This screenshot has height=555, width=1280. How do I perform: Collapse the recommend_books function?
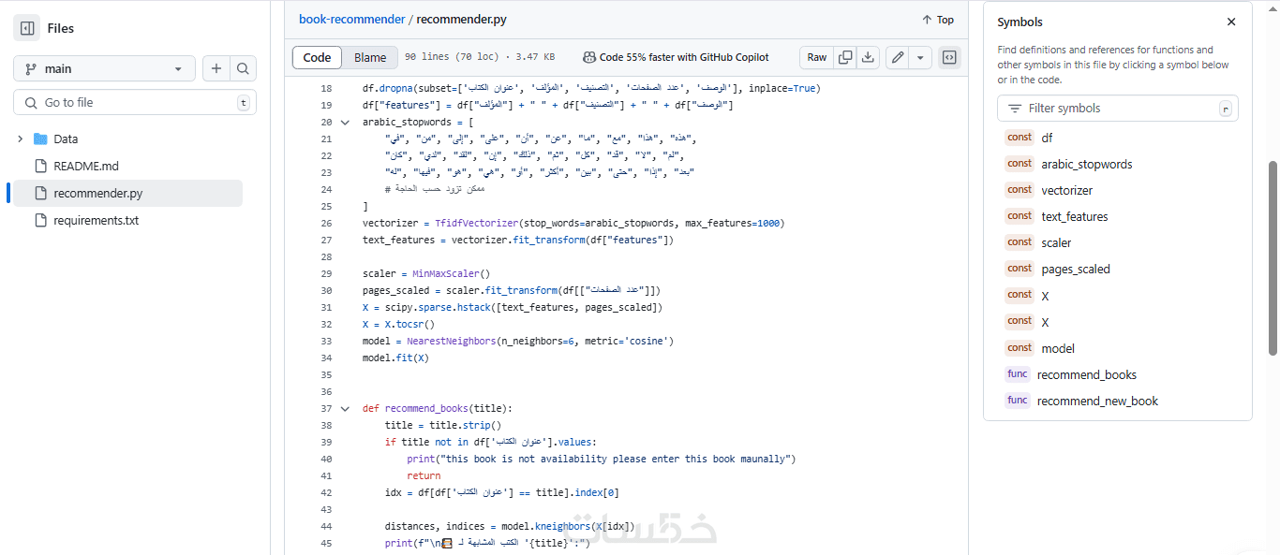tap(345, 409)
